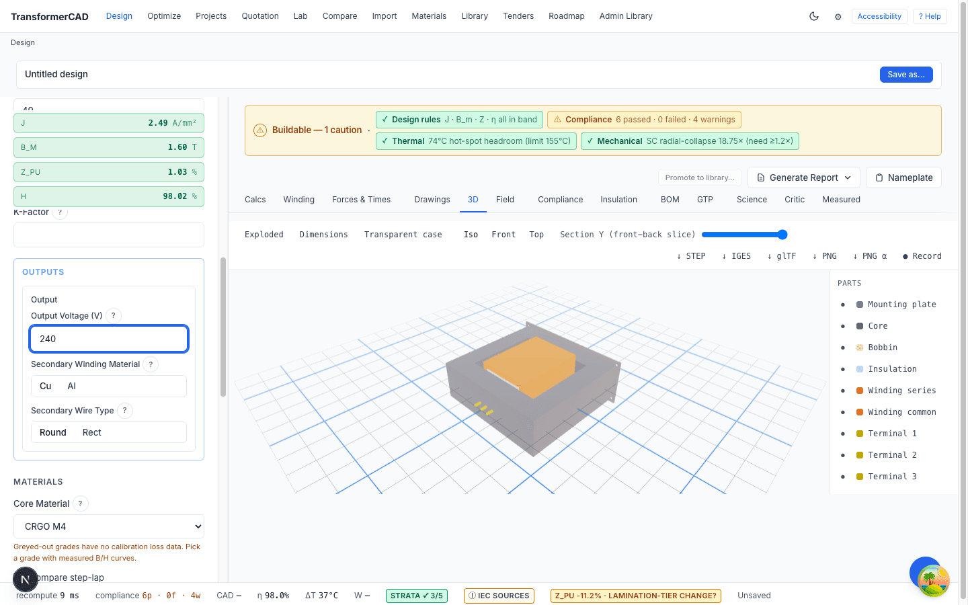Image resolution: width=968 pixels, height=605 pixels.
Task: Open the Nameplate button
Action: (x=903, y=177)
